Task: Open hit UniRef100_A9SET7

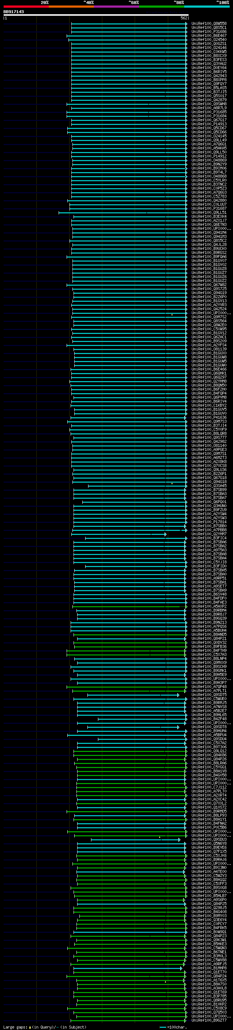Action: pyautogui.click(x=209, y=586)
